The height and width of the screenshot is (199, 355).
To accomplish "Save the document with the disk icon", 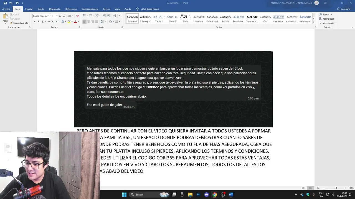I will 5,3.
